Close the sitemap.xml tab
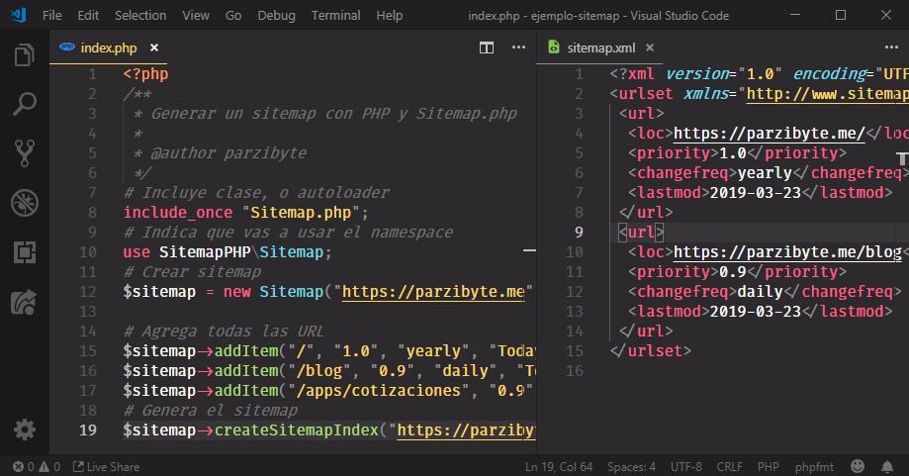The height and width of the screenshot is (476, 909). tap(650, 48)
